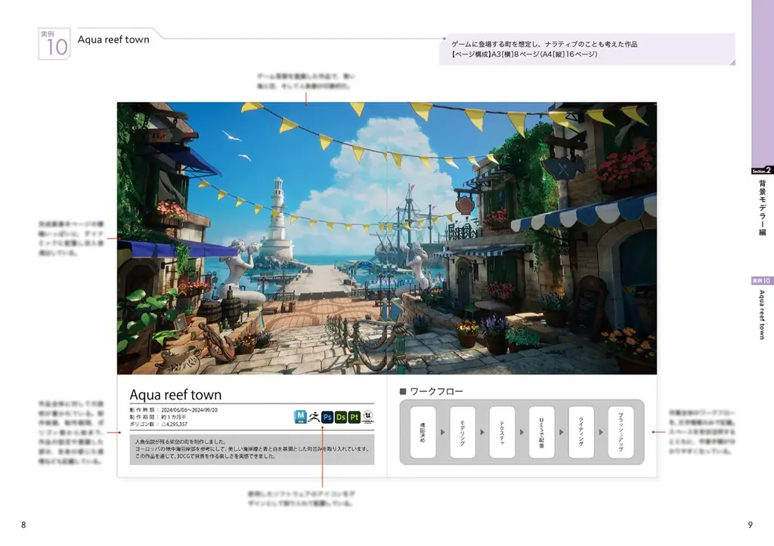The width and height of the screenshot is (774, 546).
Task: Click the Aqua reef town title heading
Action: 175,394
